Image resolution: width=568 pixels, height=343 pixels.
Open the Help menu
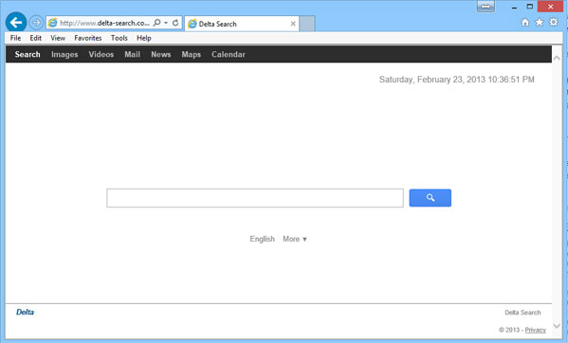pyautogui.click(x=144, y=38)
